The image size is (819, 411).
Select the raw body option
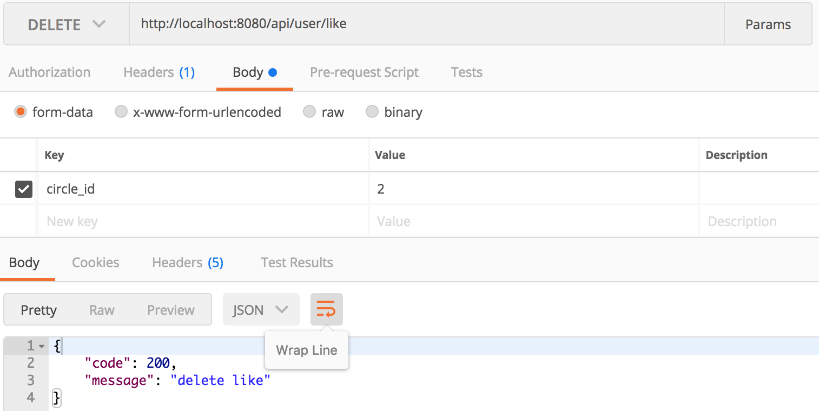tap(309, 112)
